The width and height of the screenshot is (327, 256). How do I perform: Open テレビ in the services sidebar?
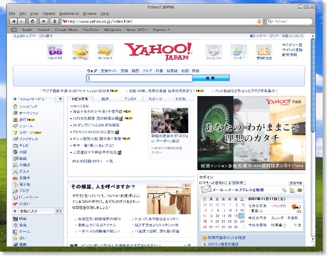click(24, 145)
